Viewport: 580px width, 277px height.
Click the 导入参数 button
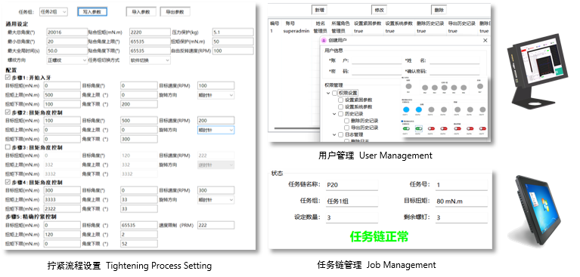[x=141, y=12]
